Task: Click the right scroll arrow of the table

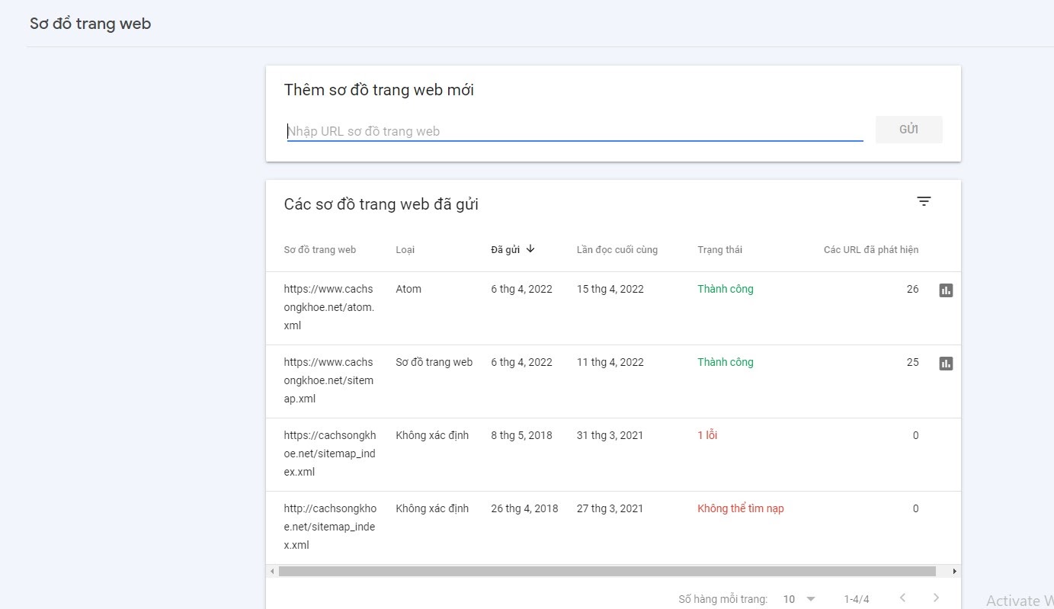Action: tap(954, 570)
